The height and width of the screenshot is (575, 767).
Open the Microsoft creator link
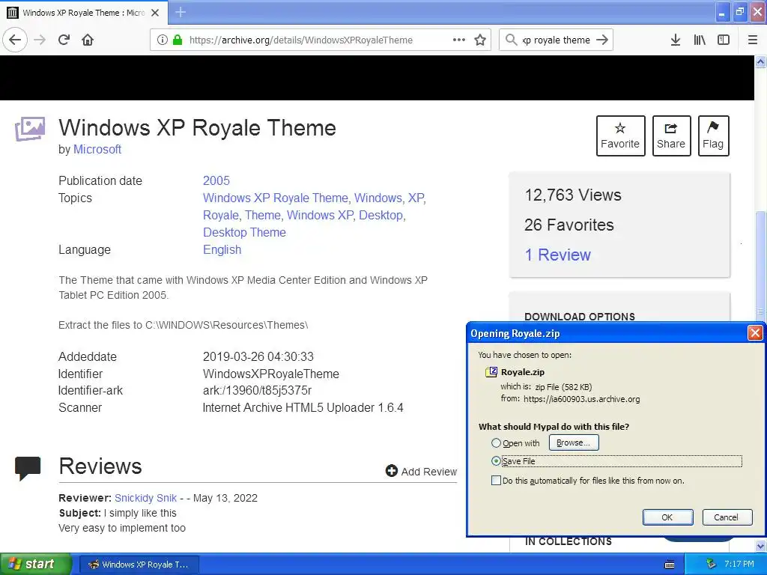[x=97, y=150]
